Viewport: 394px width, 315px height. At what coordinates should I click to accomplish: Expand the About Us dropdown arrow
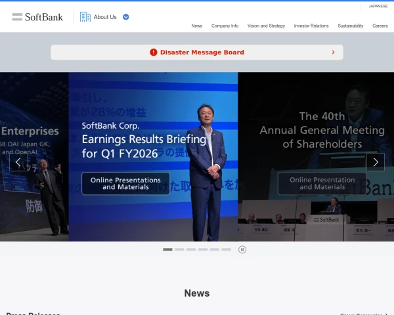click(x=126, y=17)
